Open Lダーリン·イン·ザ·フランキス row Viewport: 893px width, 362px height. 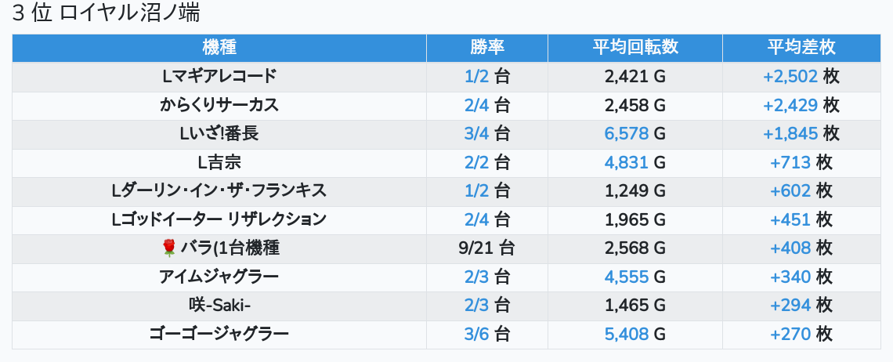point(219,191)
